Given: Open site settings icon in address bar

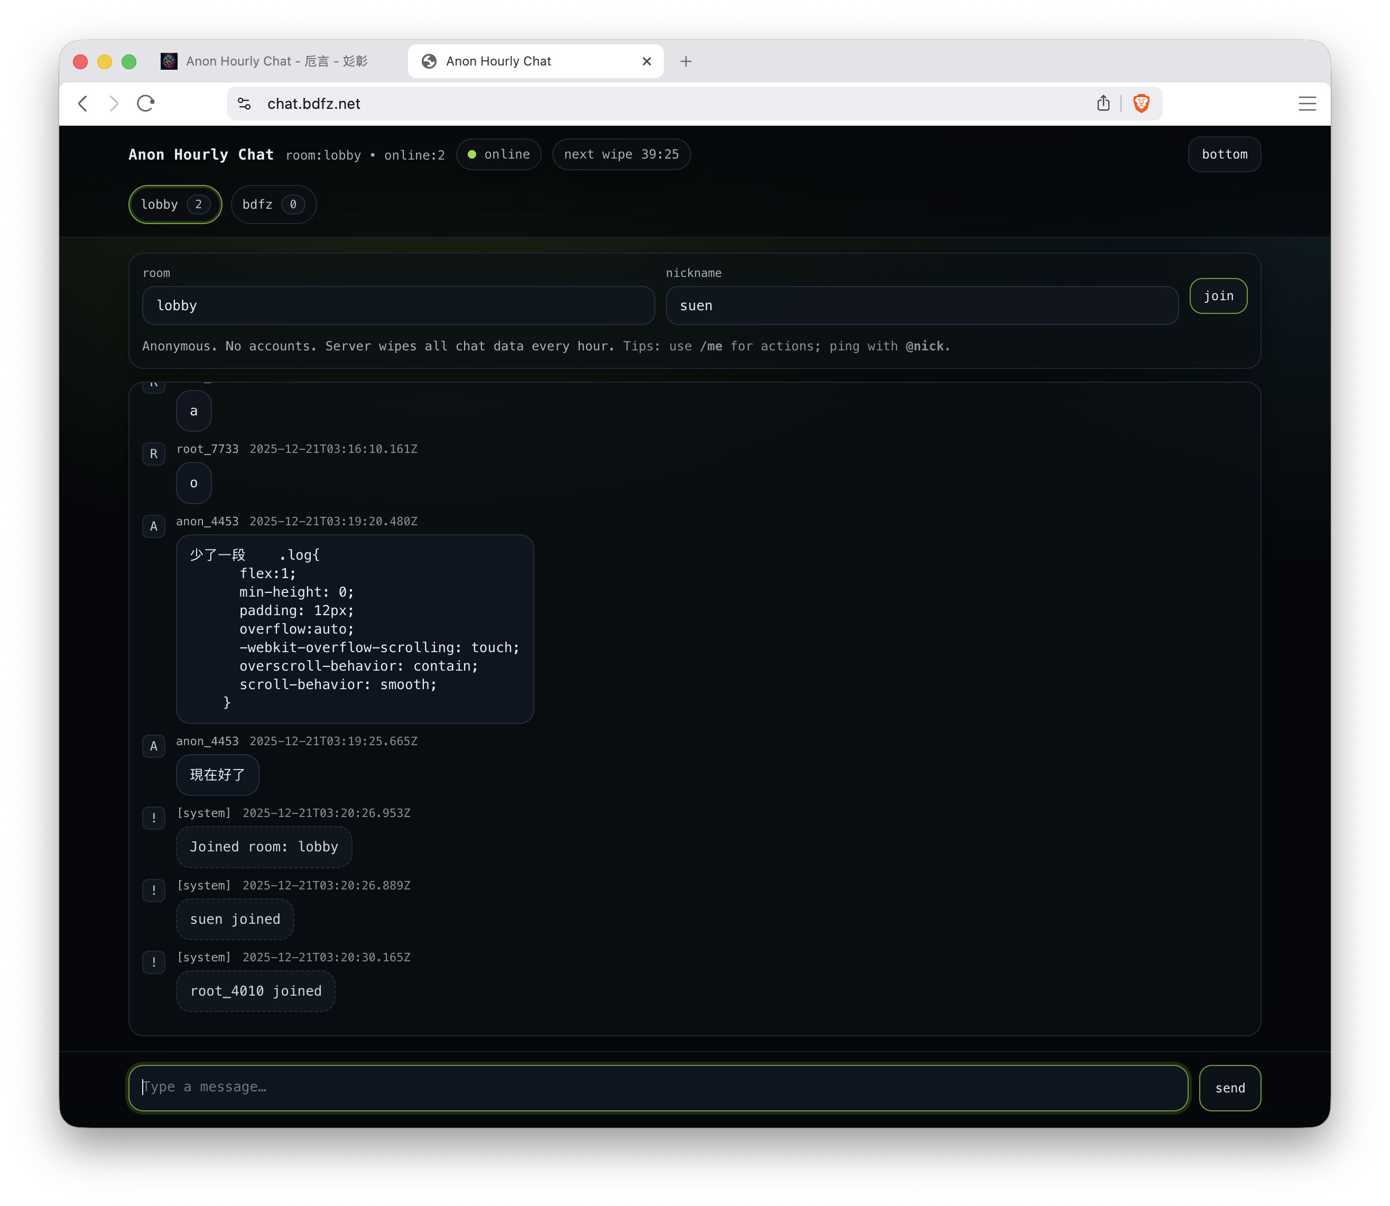Looking at the screenshot, I should click(244, 104).
